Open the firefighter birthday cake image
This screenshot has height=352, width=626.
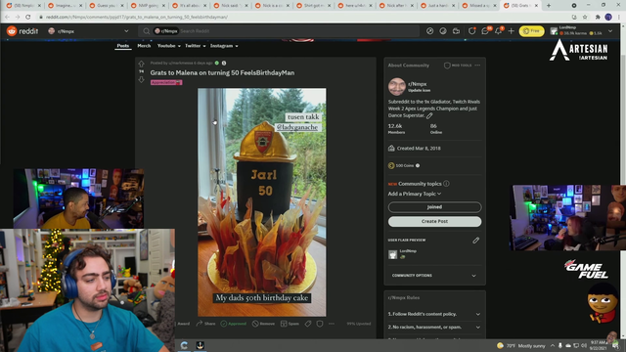[262, 202]
